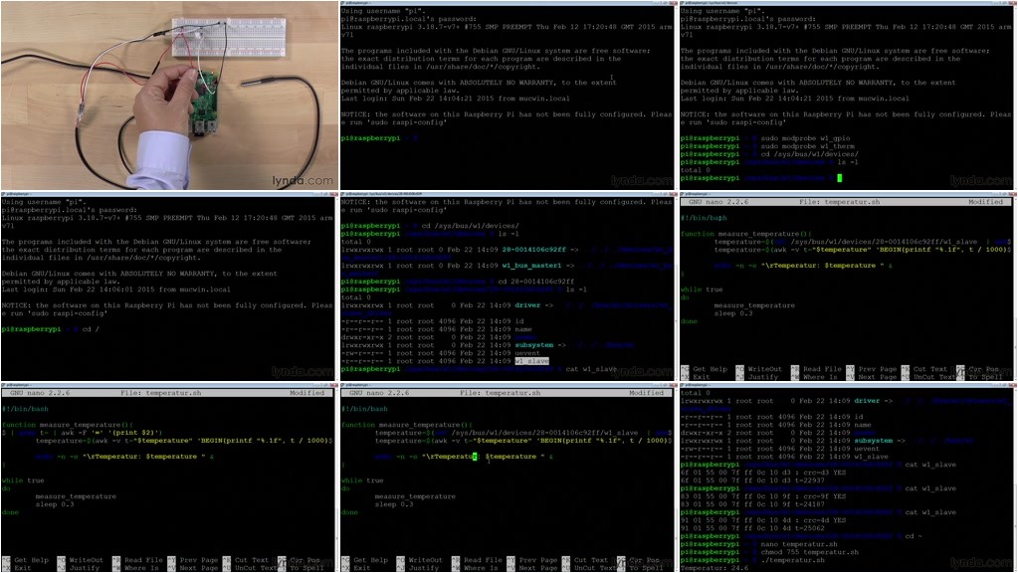This screenshot has height=573, width=1018.
Task: Click the 'cd 28-0014106c92ff' command
Action: [x=535, y=282]
